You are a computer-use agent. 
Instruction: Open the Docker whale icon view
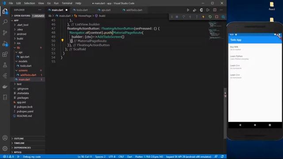coord(5,87)
